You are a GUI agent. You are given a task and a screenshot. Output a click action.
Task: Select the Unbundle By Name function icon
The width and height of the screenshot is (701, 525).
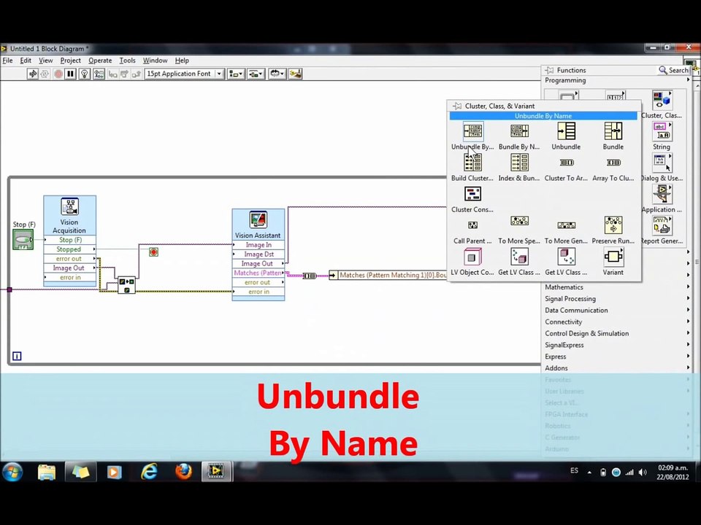(x=472, y=131)
